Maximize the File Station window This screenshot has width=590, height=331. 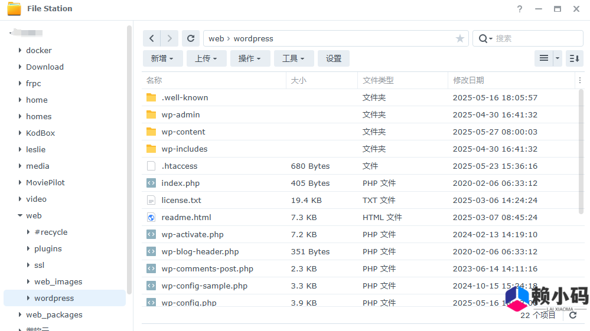click(x=558, y=9)
